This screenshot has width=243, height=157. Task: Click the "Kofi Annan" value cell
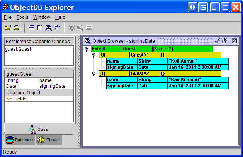[198, 61]
